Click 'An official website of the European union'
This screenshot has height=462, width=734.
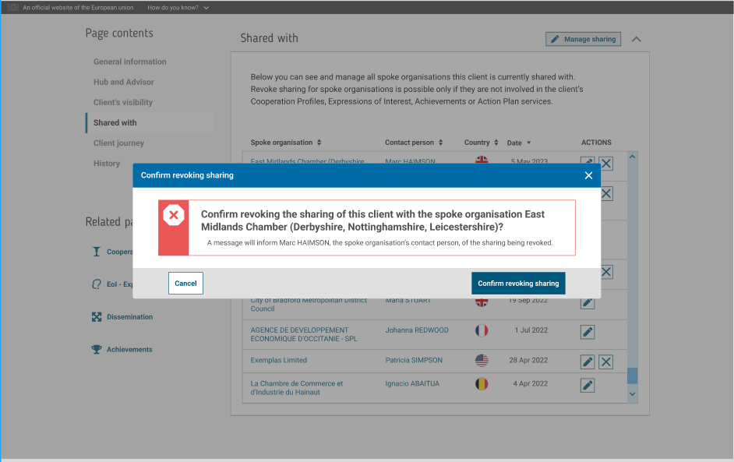pyautogui.click(x=78, y=8)
